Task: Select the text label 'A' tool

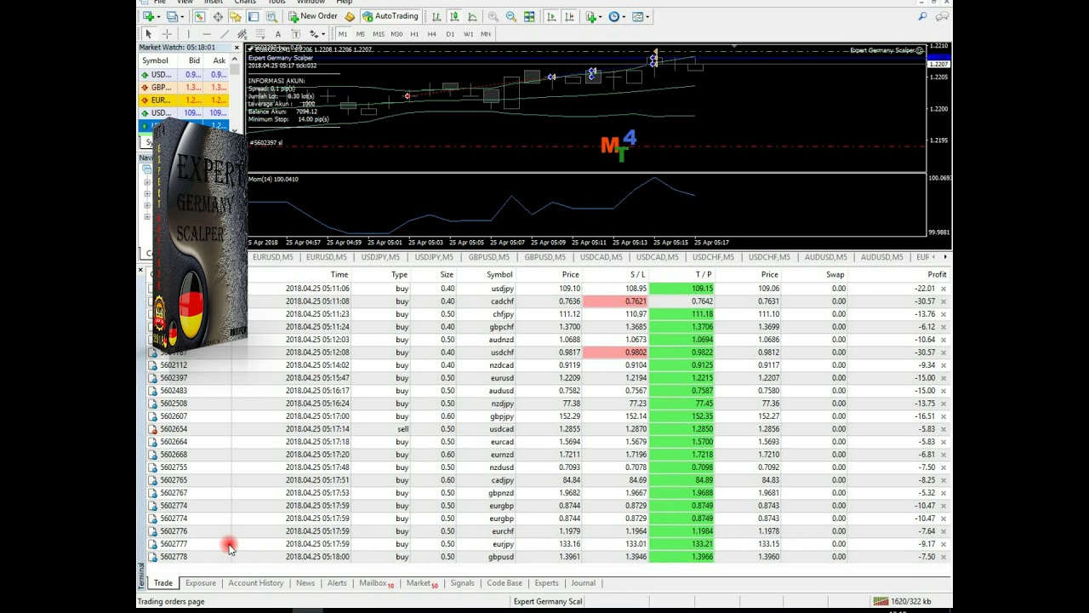Action: coord(277,34)
